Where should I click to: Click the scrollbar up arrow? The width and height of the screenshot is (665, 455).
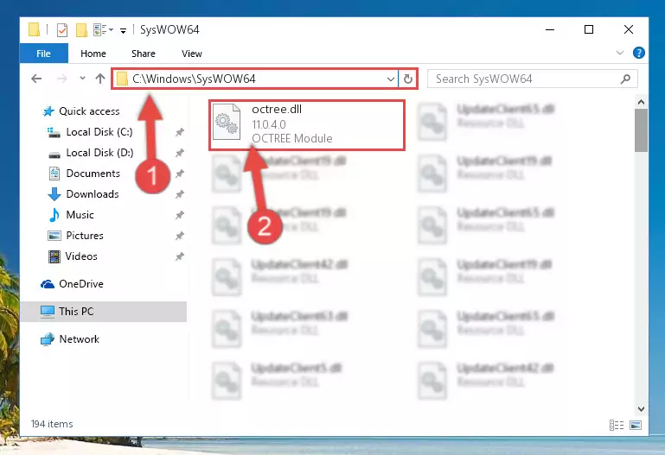point(641,102)
